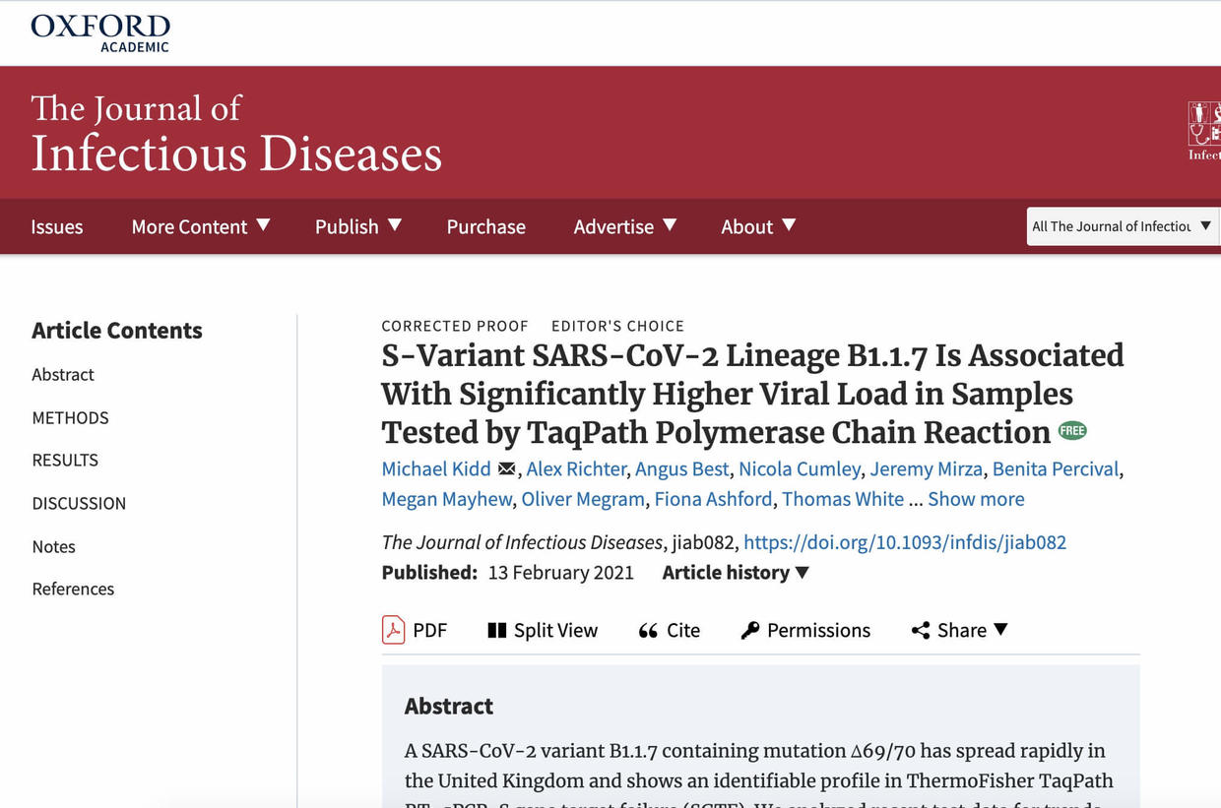Click the Oxford Academic logo
Image resolution: width=1221 pixels, height=808 pixels.
(100, 32)
